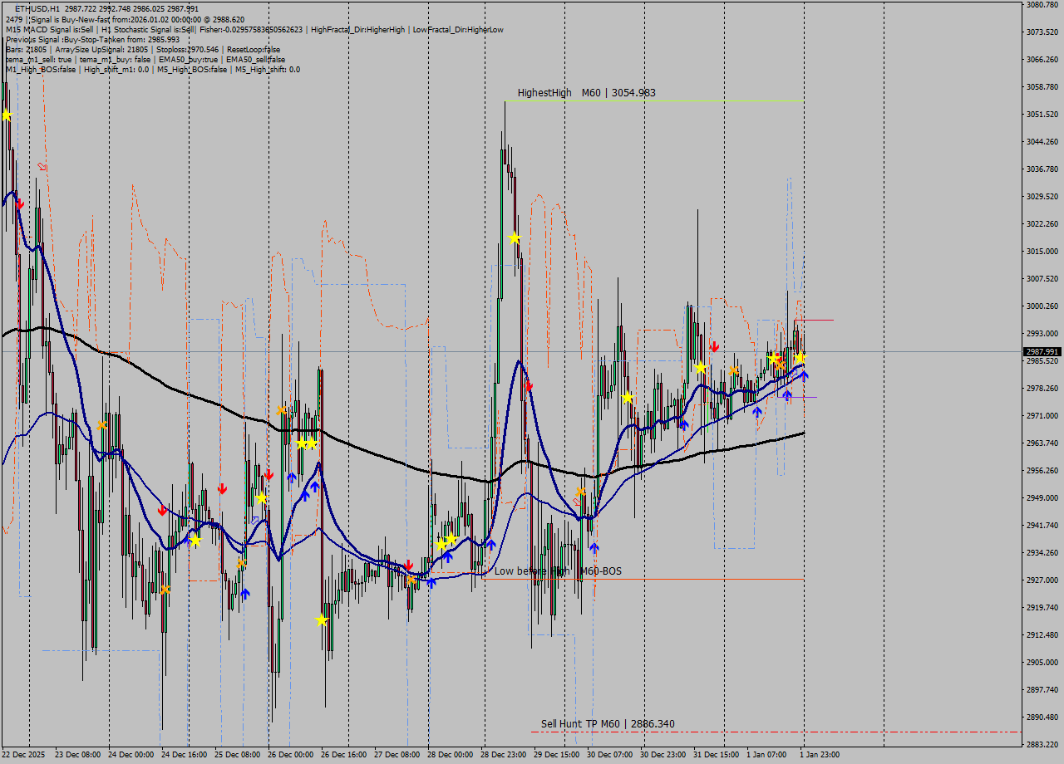Click the 1 Jan 23:00 time axis label
Image resolution: width=1064 pixels, height=764 pixels.
coord(820,755)
